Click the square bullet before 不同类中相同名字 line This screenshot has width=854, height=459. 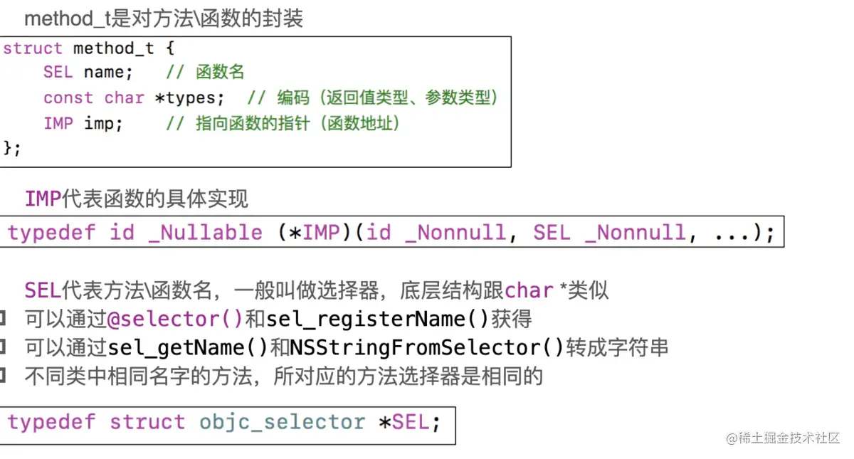(x=3, y=374)
